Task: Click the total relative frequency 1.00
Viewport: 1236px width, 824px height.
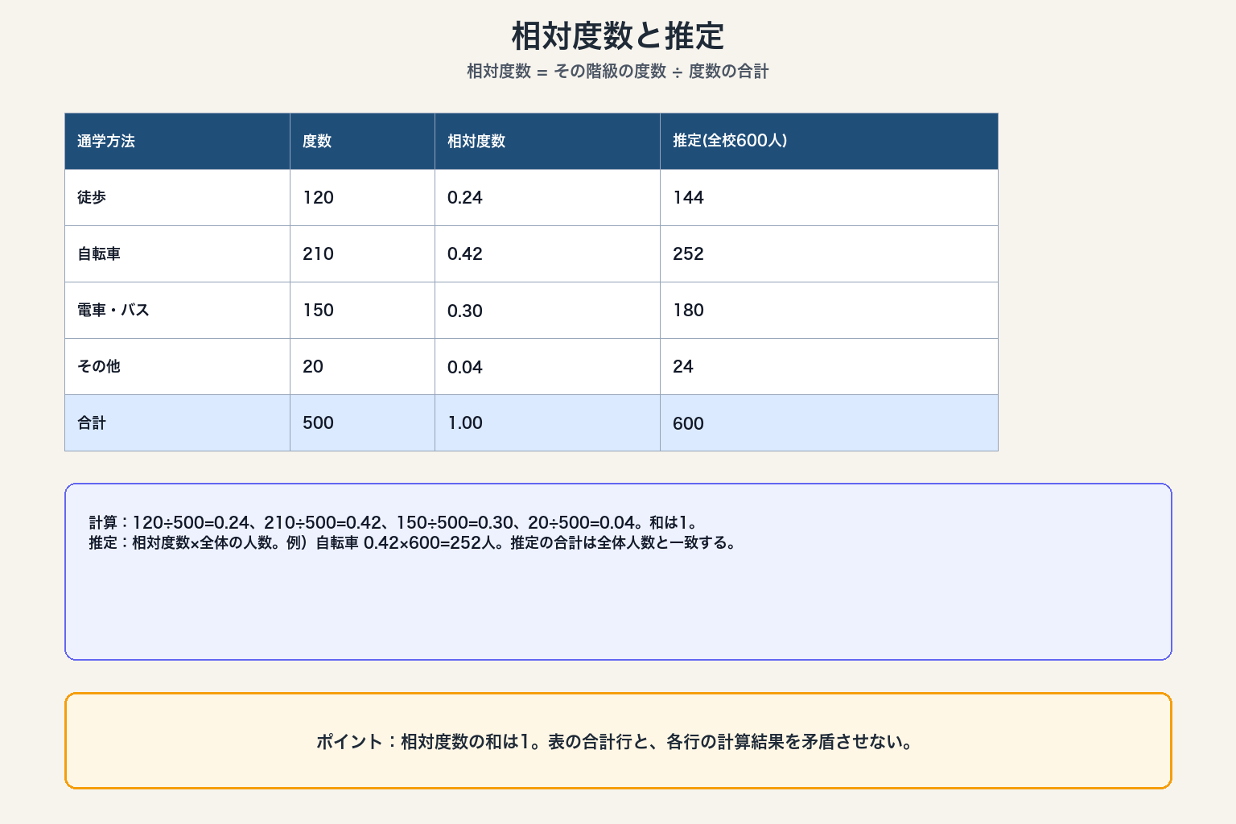Action: [x=465, y=422]
